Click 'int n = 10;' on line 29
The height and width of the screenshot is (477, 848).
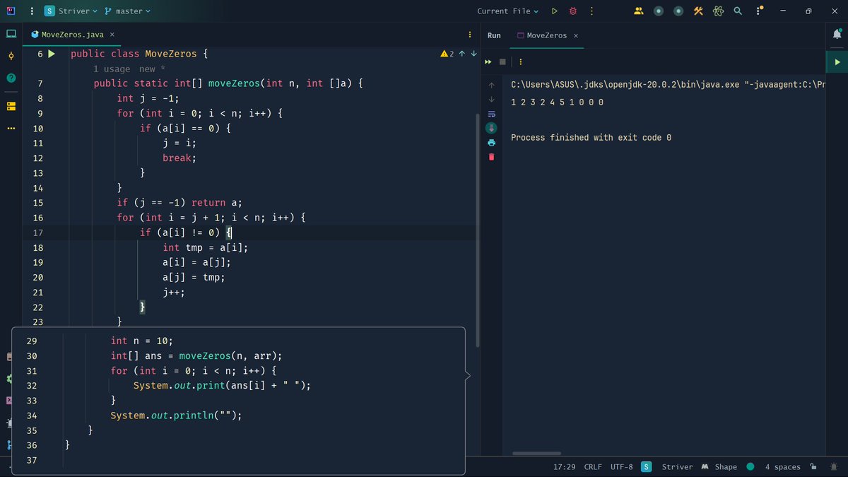coord(141,341)
